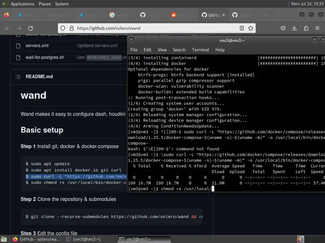Open System menu in top panel
Screen dimensions: 325x243
click(x=62, y=4)
